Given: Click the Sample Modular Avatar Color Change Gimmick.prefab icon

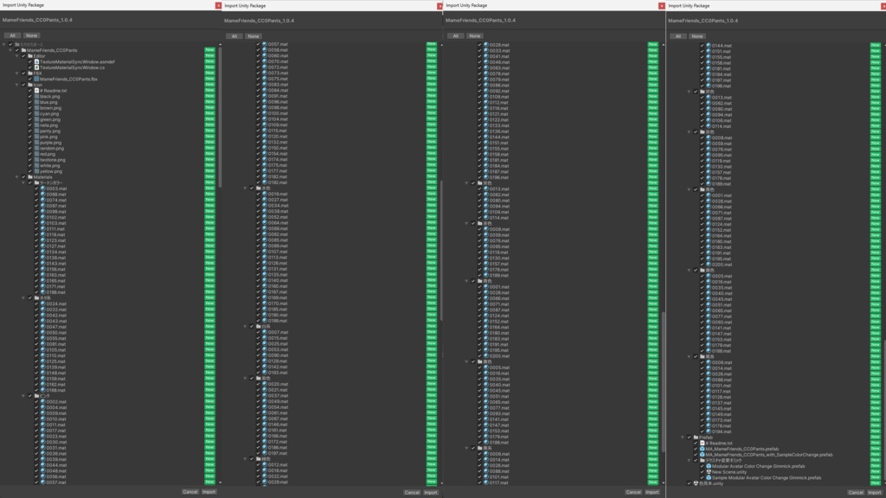Looking at the screenshot, I should (x=709, y=477).
